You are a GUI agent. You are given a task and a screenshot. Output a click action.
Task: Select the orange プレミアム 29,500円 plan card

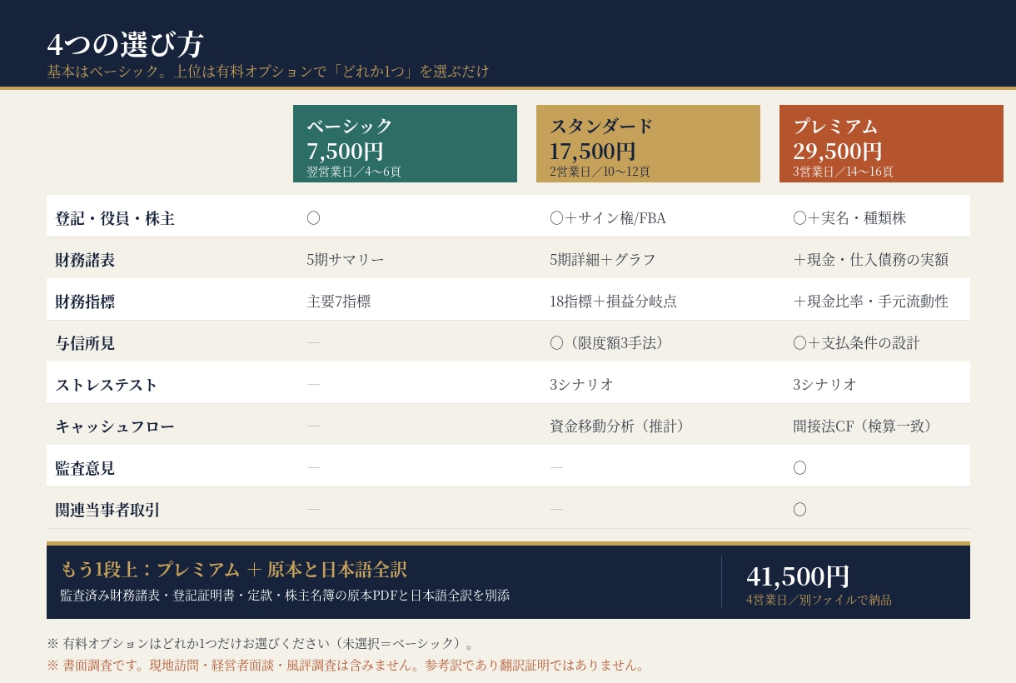pyautogui.click(x=891, y=143)
